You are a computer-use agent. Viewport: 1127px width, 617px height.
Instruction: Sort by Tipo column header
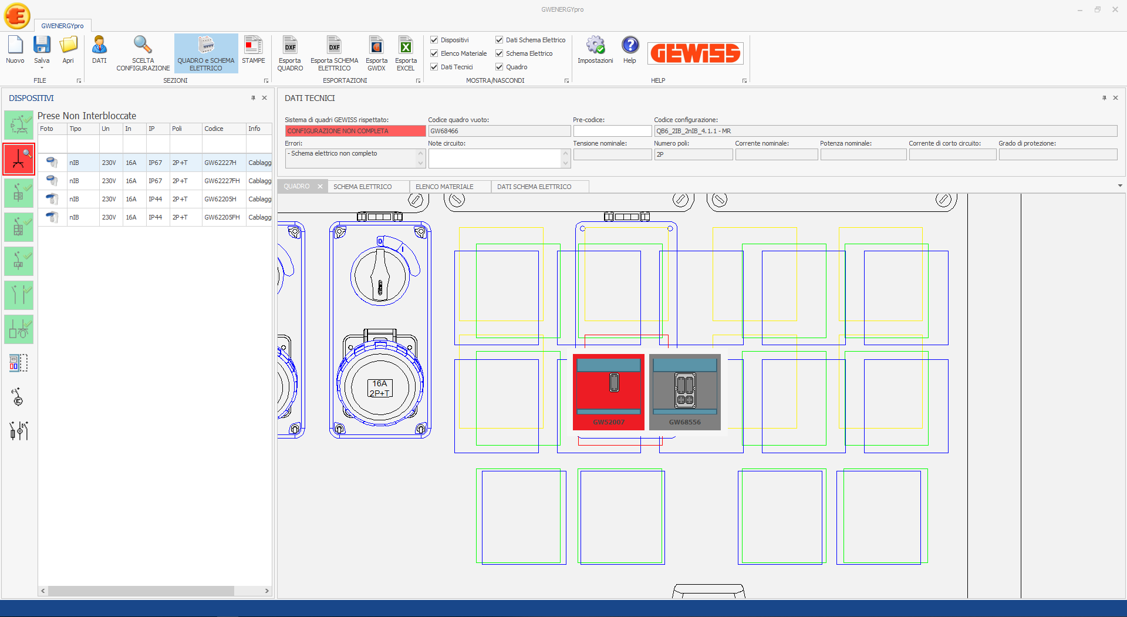[83, 129]
